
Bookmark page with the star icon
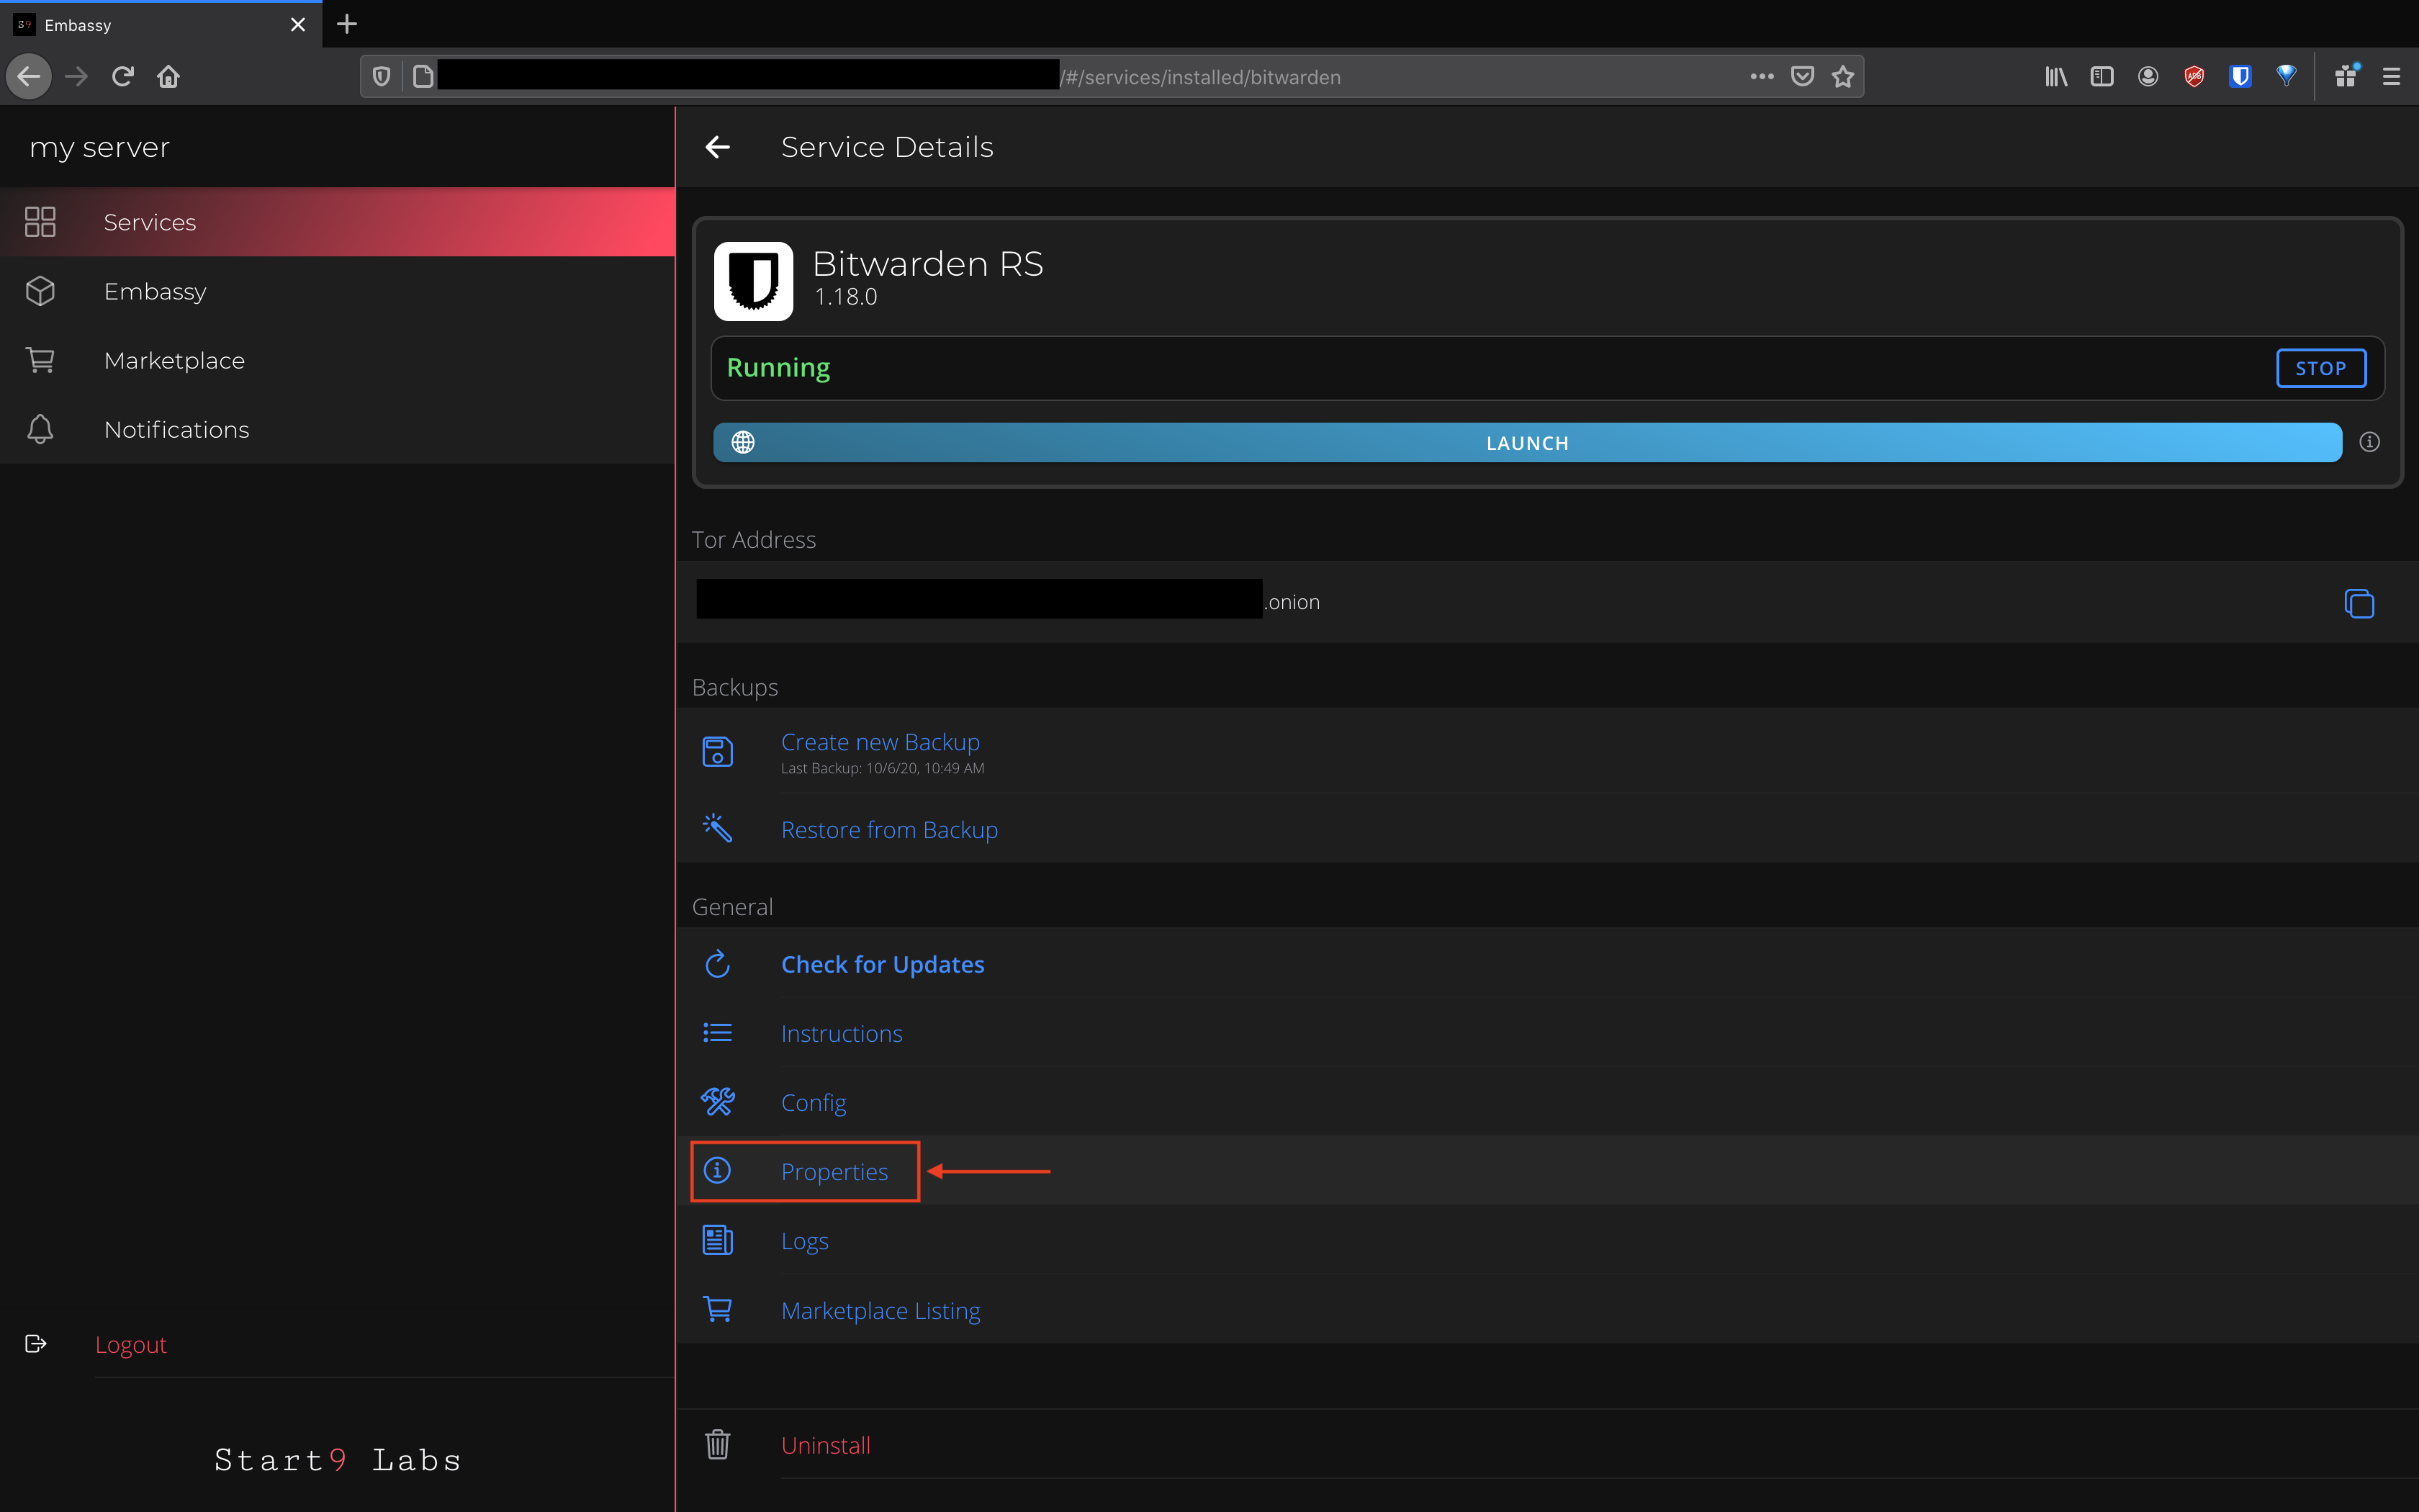point(1843,76)
